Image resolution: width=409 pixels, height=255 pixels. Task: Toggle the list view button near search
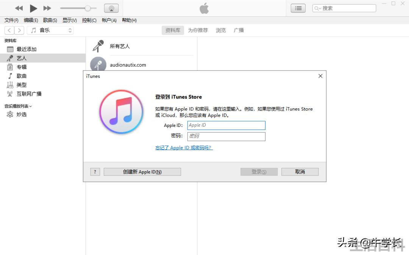click(298, 8)
